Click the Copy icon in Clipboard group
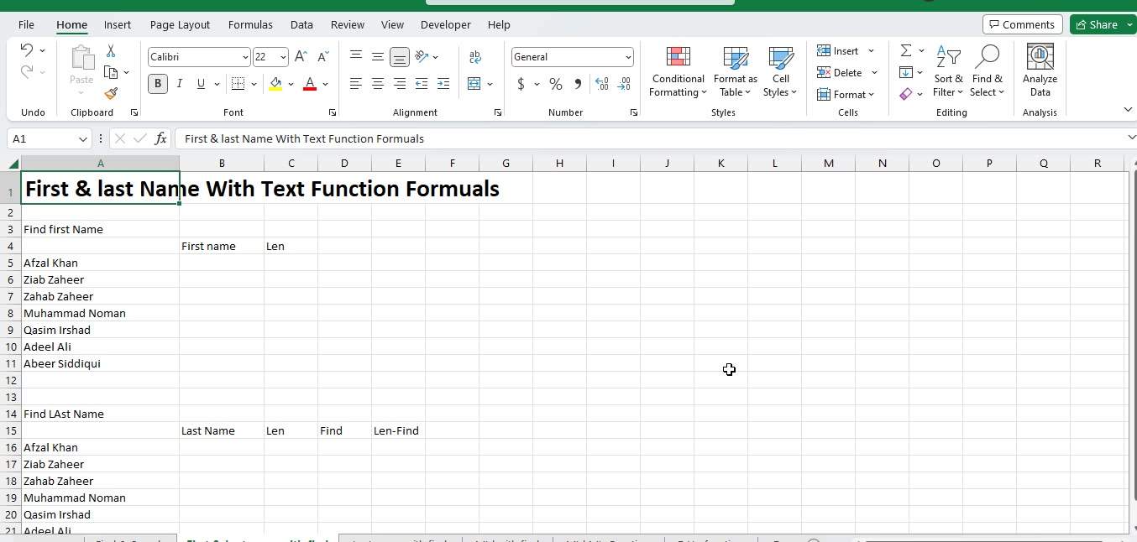1137x542 pixels. coord(111,73)
